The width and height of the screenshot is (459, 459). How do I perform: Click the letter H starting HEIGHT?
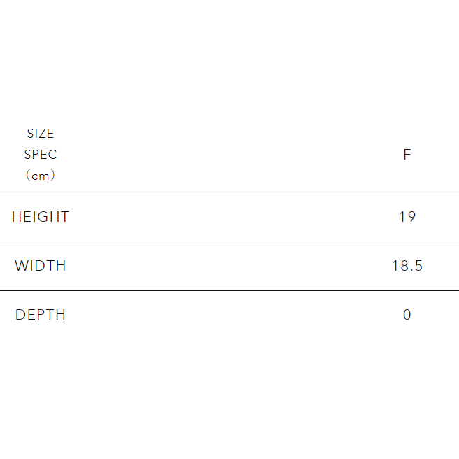[x=16, y=217]
